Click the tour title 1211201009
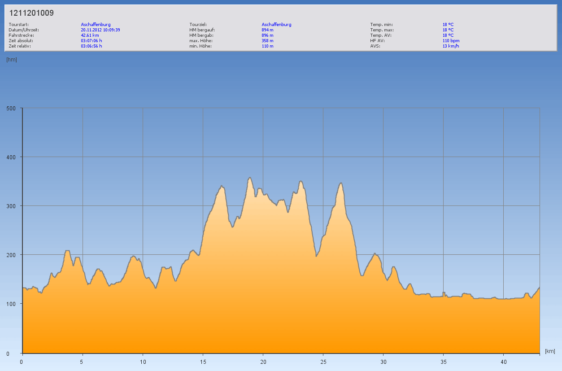Viewport: 562px width, 371px height. point(31,13)
